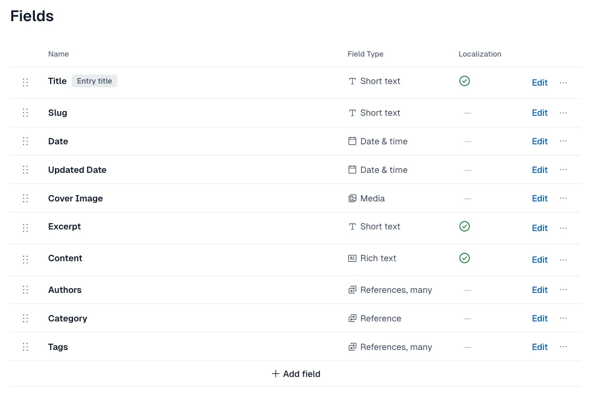Open more options menu for Slug
The image size is (592, 396).
tap(563, 113)
